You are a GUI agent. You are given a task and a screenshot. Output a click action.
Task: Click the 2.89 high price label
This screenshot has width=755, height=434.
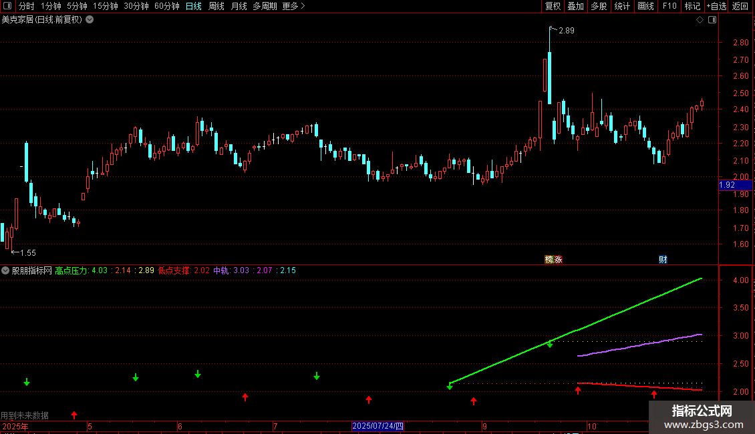tap(567, 30)
